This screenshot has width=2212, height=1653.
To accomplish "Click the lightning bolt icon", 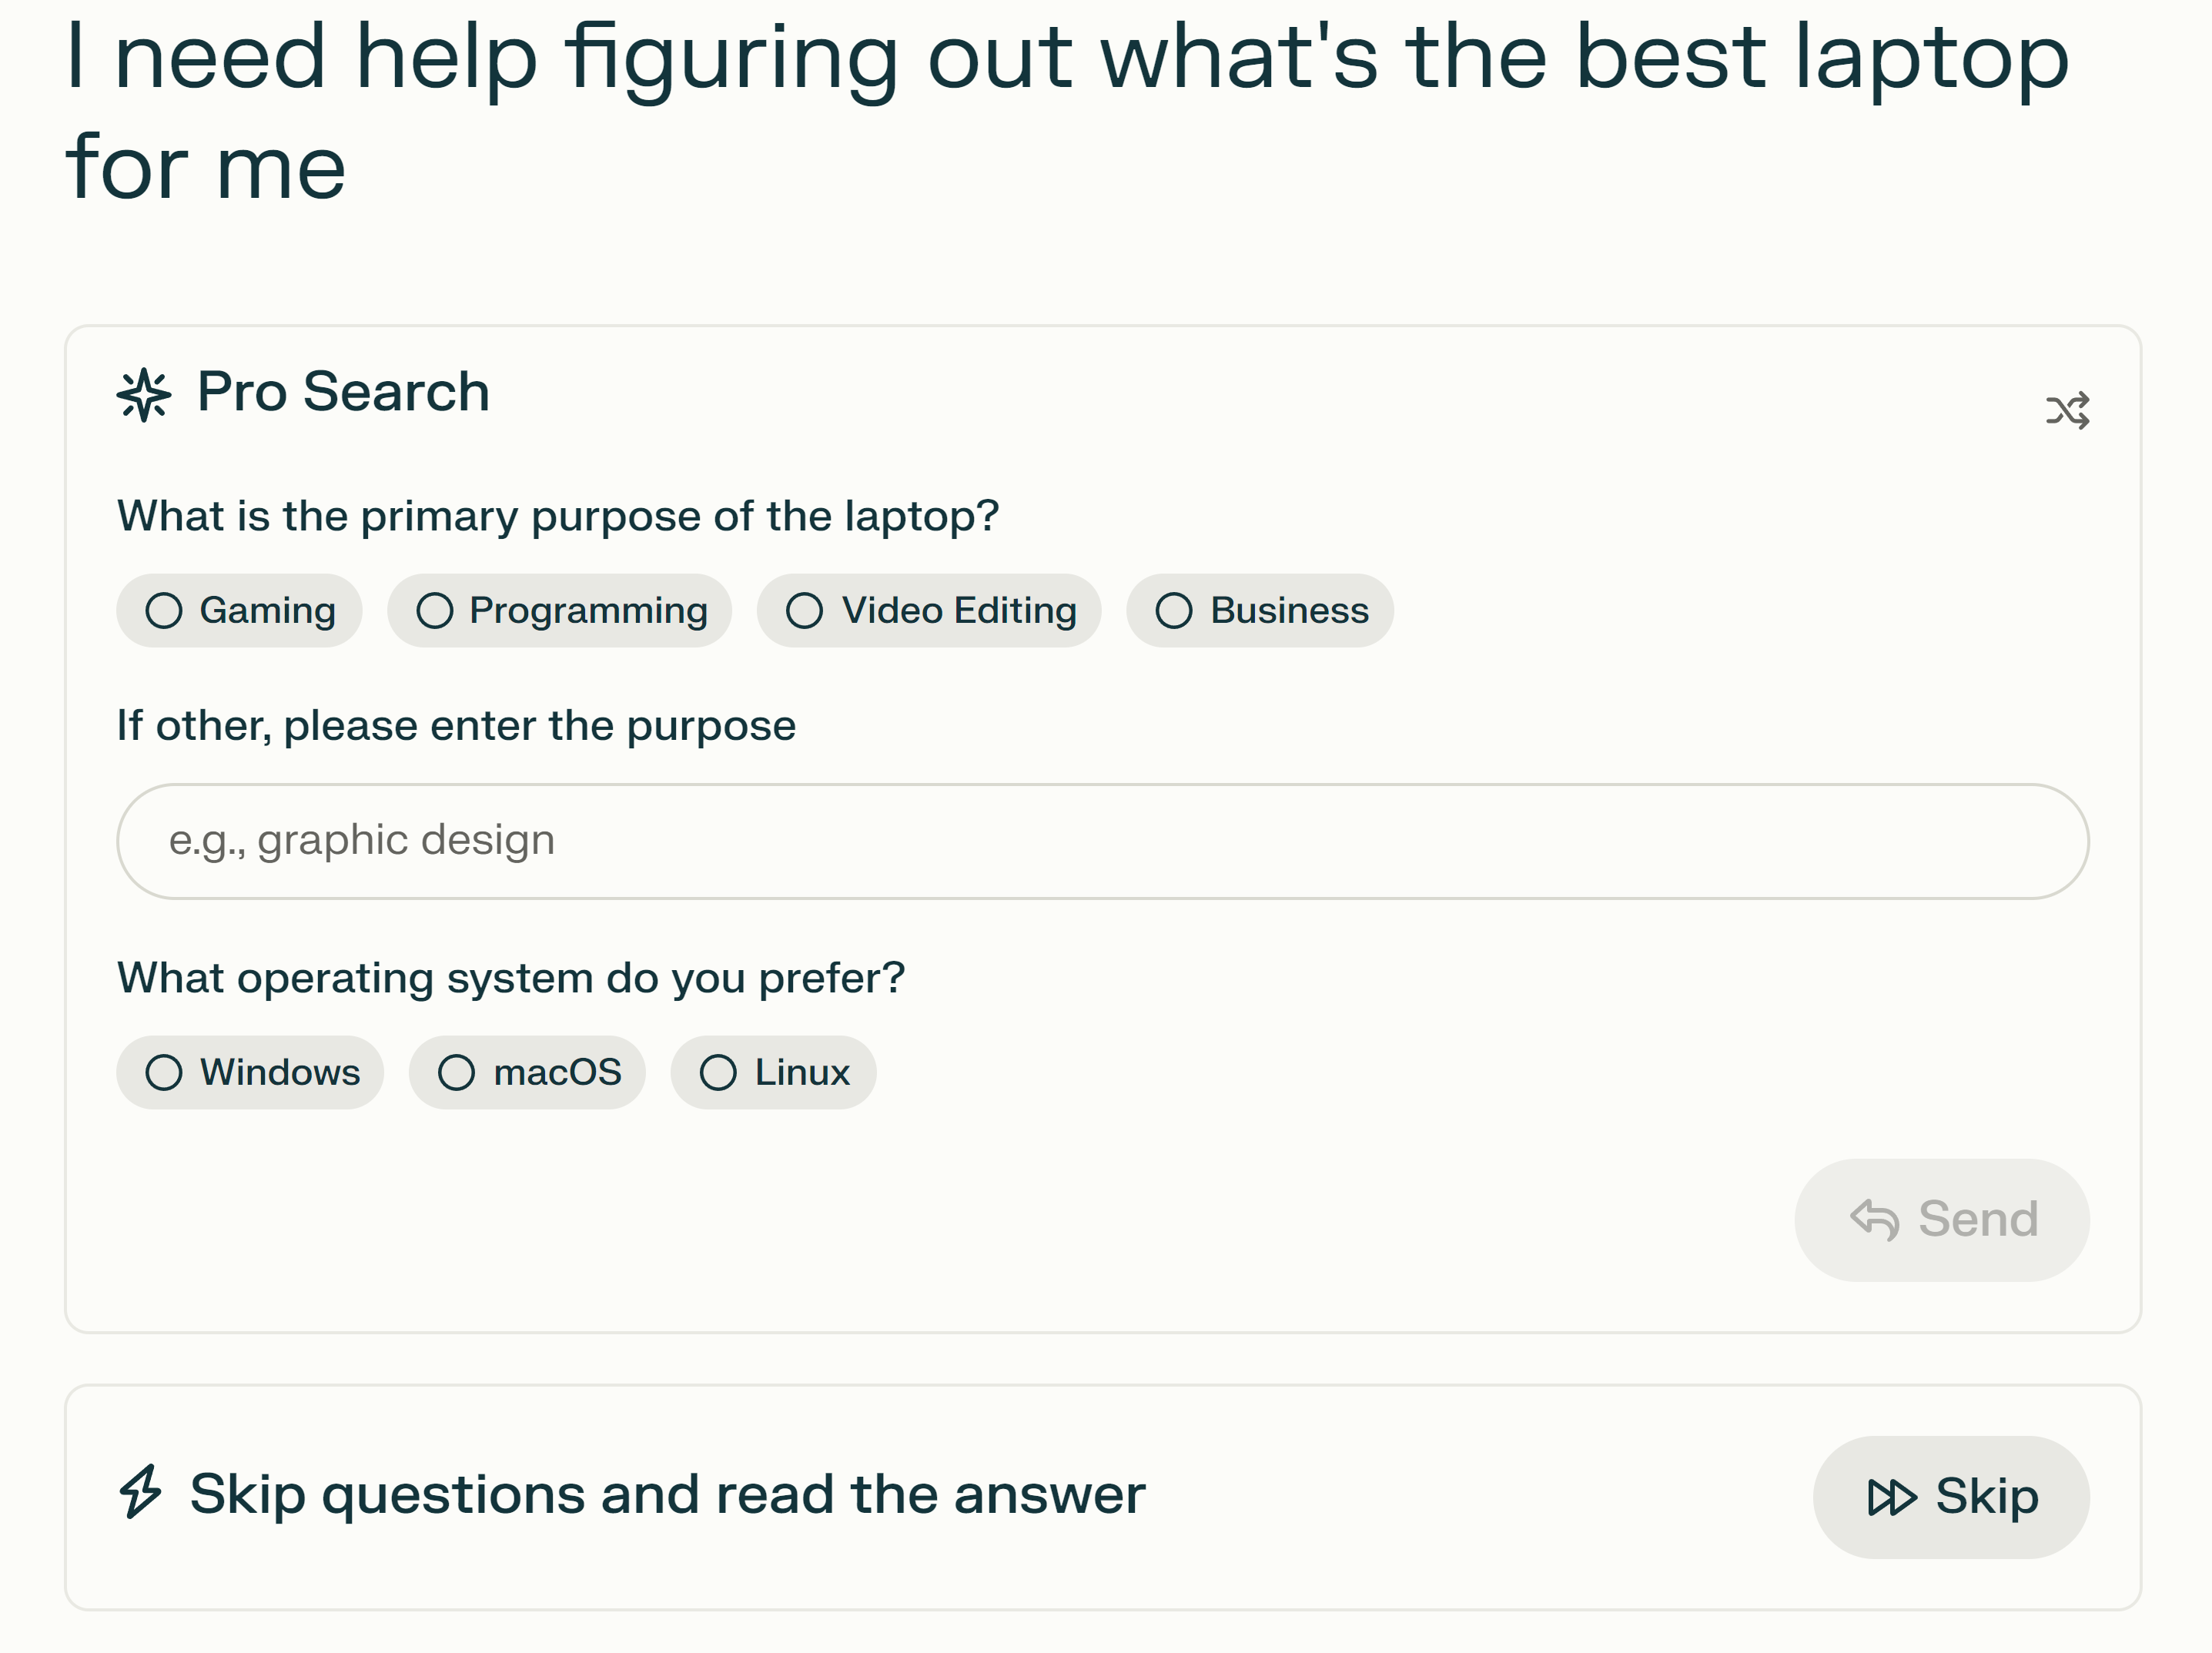I will tap(140, 1491).
